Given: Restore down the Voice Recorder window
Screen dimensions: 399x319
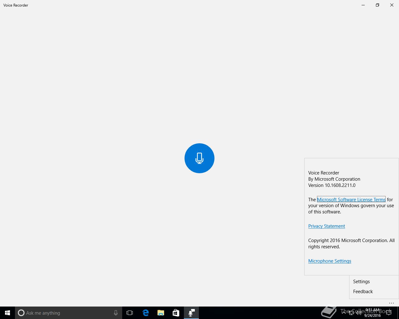Looking at the screenshot, I should pos(377,5).
